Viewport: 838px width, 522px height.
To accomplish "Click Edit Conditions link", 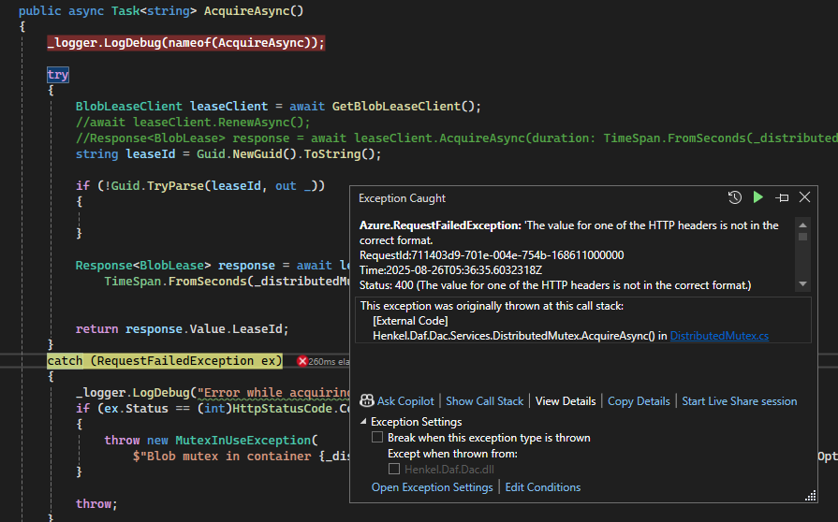I will pyautogui.click(x=542, y=487).
